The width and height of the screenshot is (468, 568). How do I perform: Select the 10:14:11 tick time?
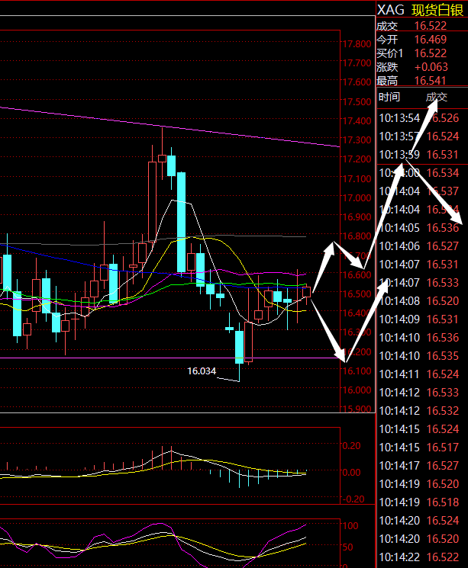[x=399, y=374]
